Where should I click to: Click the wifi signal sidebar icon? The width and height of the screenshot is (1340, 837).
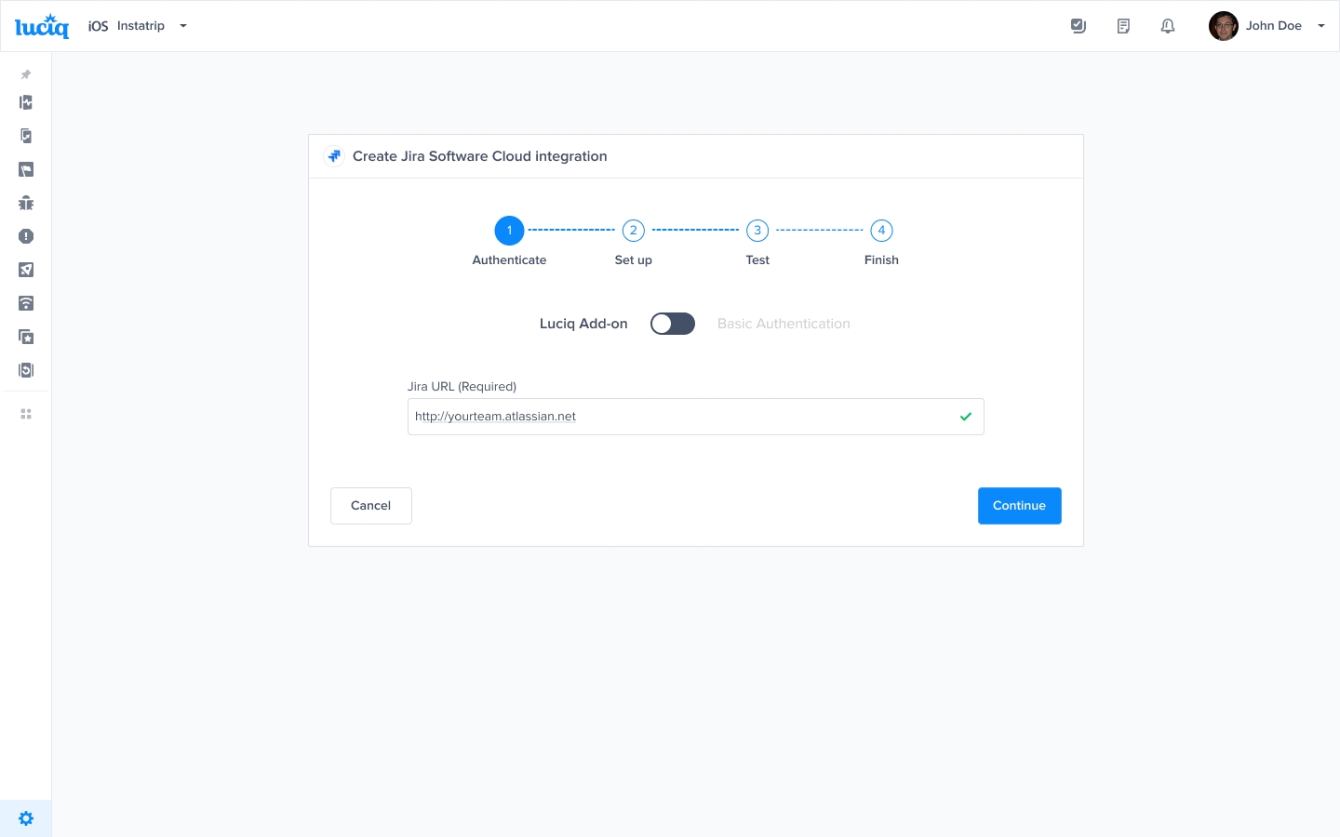26,303
